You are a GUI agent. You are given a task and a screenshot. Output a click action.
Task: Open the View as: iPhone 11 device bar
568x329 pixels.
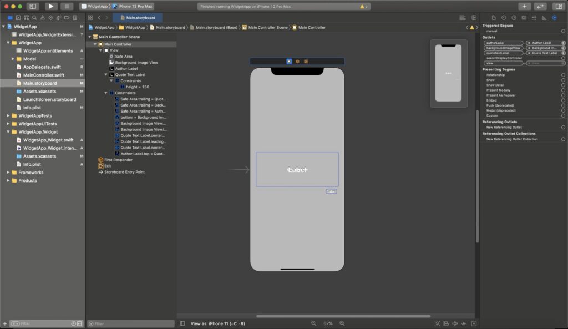point(217,323)
